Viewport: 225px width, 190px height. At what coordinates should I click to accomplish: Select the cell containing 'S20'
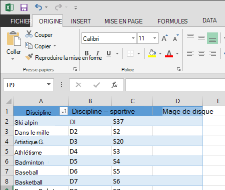tap(132, 141)
